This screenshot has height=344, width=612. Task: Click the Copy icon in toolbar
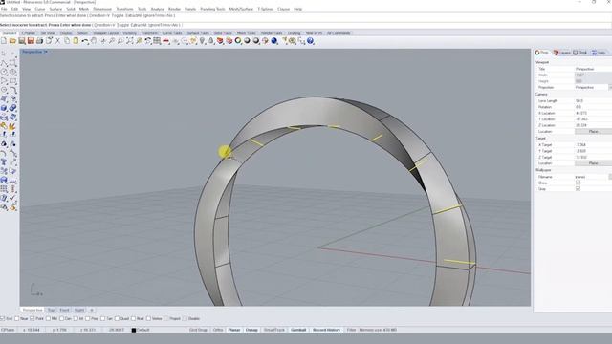(x=67, y=41)
